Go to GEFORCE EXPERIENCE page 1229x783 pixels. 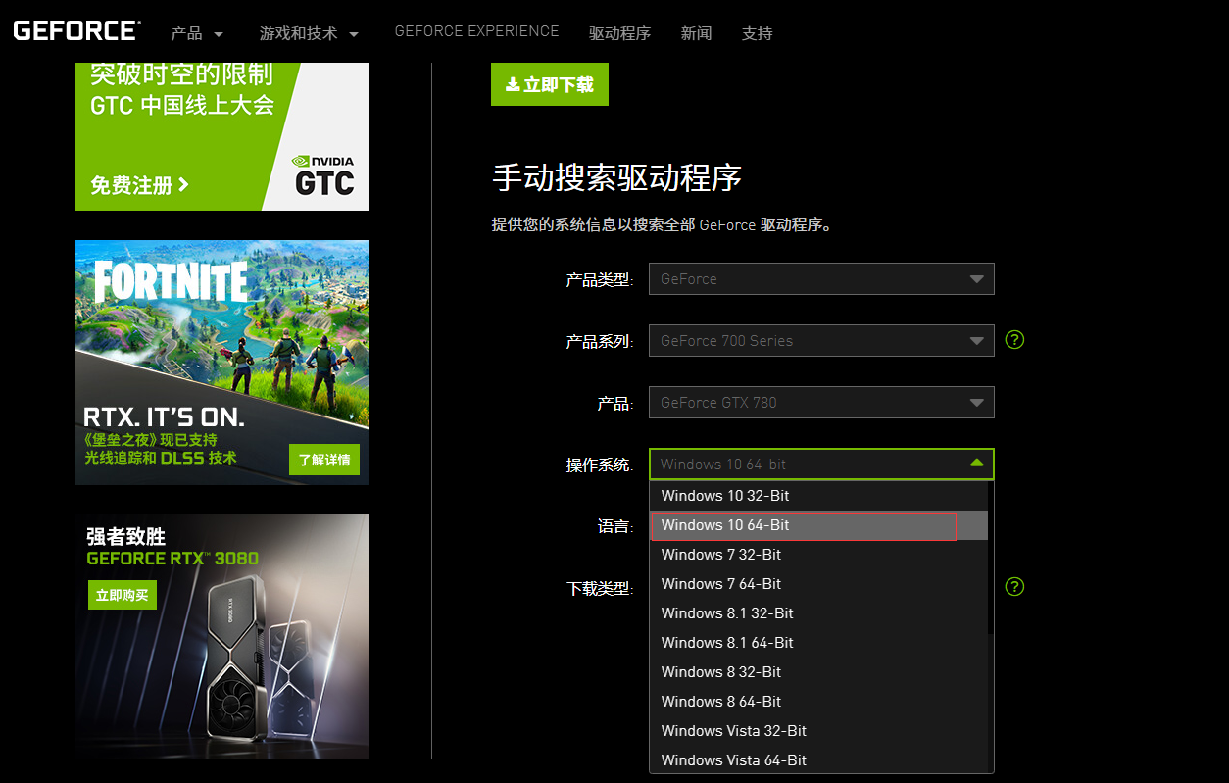[x=476, y=31]
